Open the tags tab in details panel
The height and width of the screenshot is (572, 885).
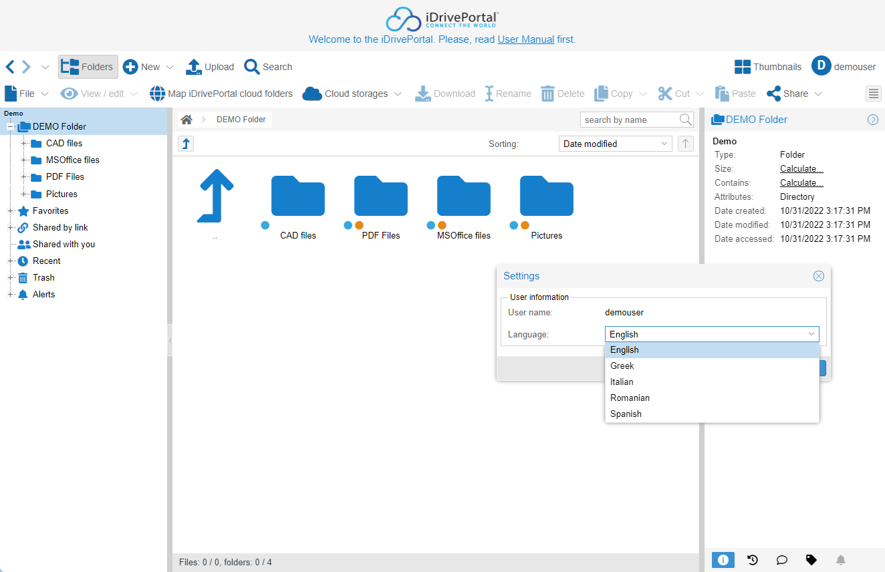(x=811, y=560)
